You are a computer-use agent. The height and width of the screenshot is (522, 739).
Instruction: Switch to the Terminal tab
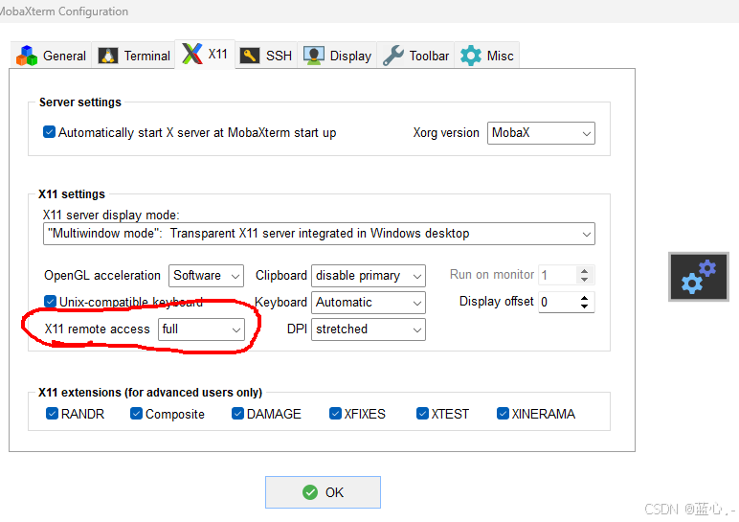pos(133,56)
